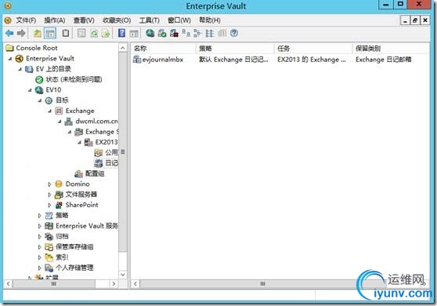Viewport: 437px width, 306px height.
Task: Click the list view toolbar icon
Action: click(x=210, y=34)
